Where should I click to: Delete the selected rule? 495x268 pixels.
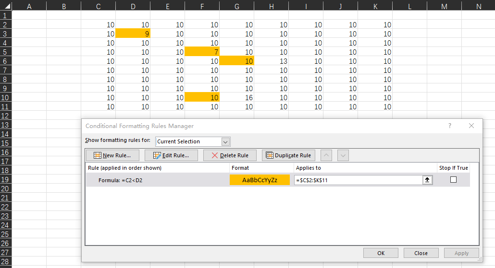(x=230, y=155)
